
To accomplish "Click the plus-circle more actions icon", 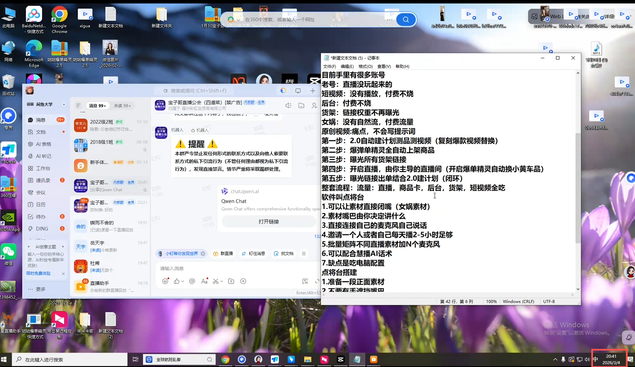I will click(x=243, y=281).
